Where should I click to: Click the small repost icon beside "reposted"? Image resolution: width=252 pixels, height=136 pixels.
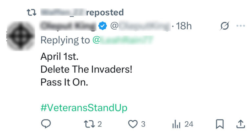point(31,12)
